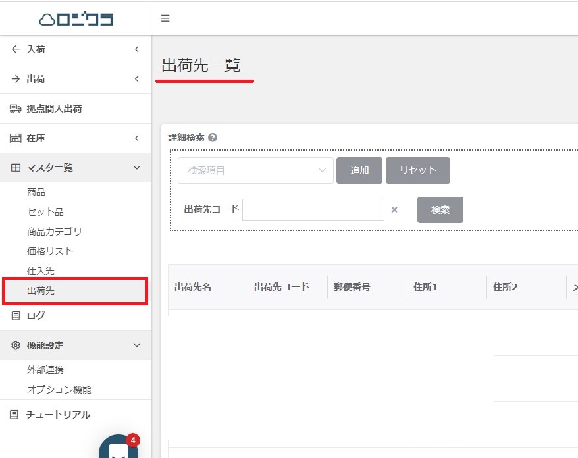Open 商品 in master list
Screen dimensions: 578x458
(x=36, y=192)
